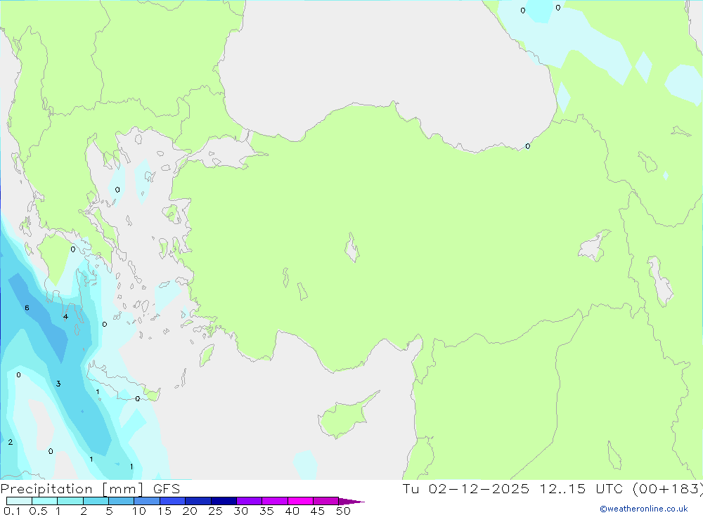Click the '50' legend scale label
The width and height of the screenshot is (703, 515).
(343, 511)
